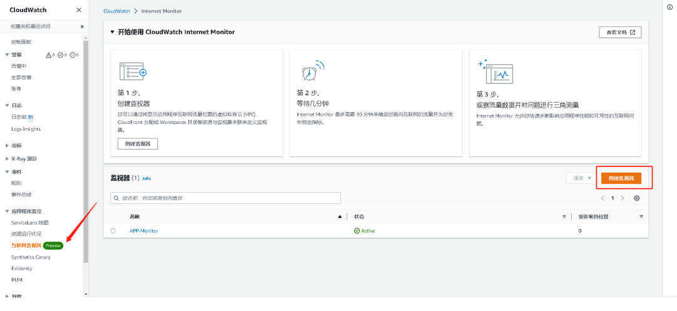
Task: Click the step 3 traffic chart illustration icon
Action: (x=495, y=71)
